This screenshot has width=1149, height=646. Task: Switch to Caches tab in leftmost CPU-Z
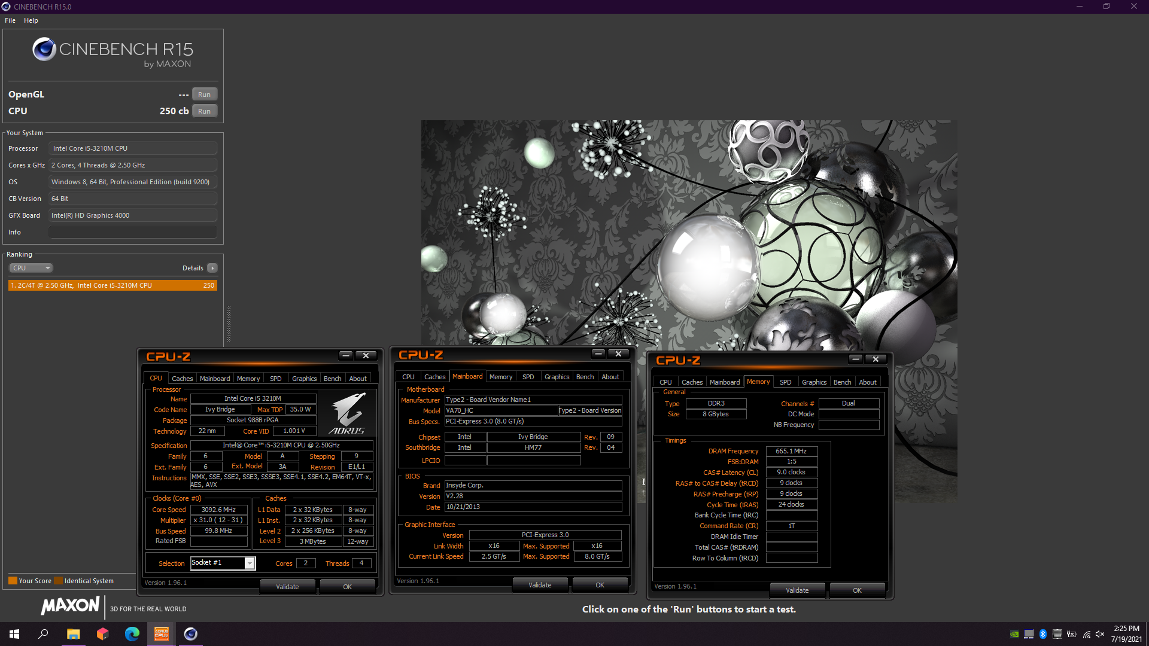tap(182, 379)
